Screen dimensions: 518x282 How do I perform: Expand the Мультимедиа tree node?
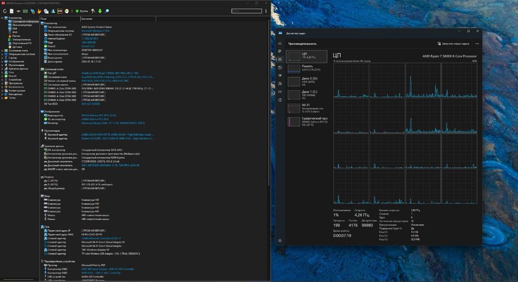[2, 65]
